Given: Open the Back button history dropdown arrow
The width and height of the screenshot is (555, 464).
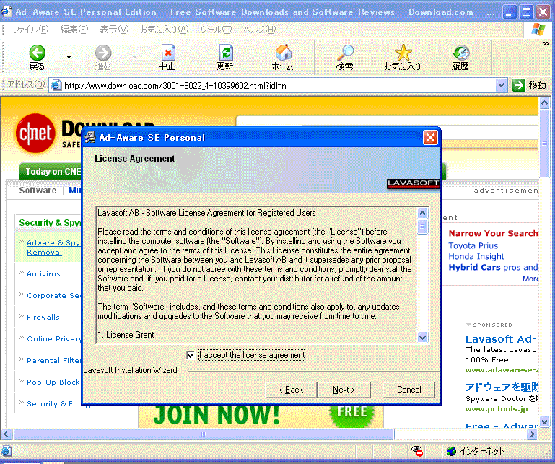Looking at the screenshot, I should [69, 57].
